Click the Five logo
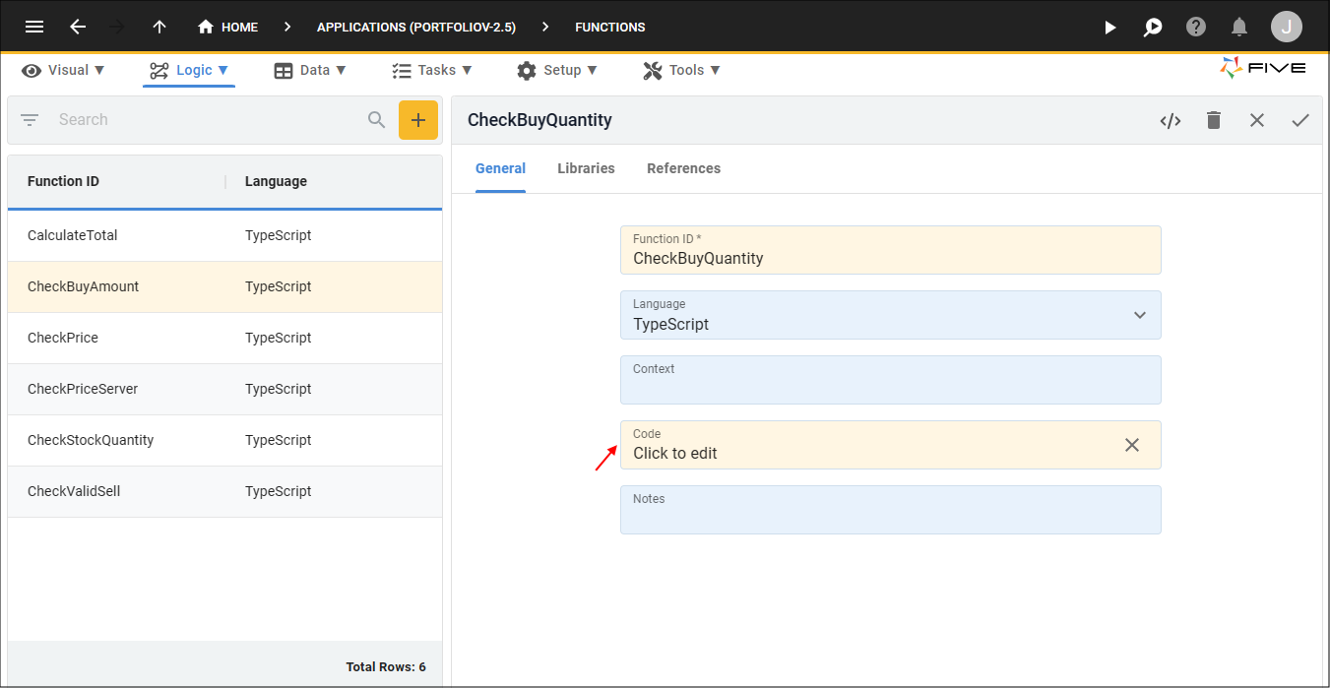 (x=1263, y=68)
